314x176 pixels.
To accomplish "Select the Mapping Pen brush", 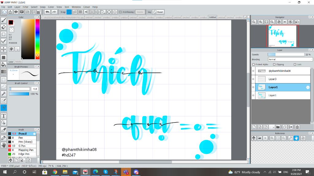I will 22,150.
